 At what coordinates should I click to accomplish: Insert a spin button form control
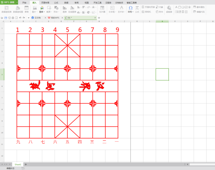[186, 12]
